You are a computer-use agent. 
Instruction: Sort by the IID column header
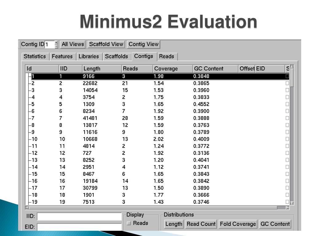click(70, 69)
